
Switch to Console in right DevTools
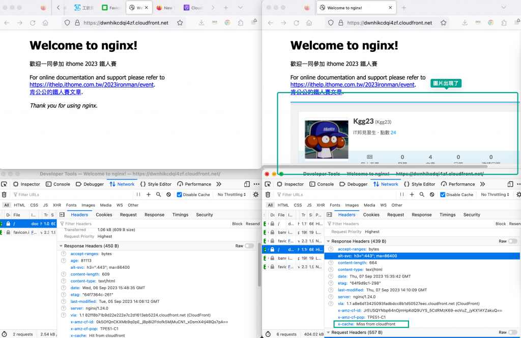tap(322, 184)
